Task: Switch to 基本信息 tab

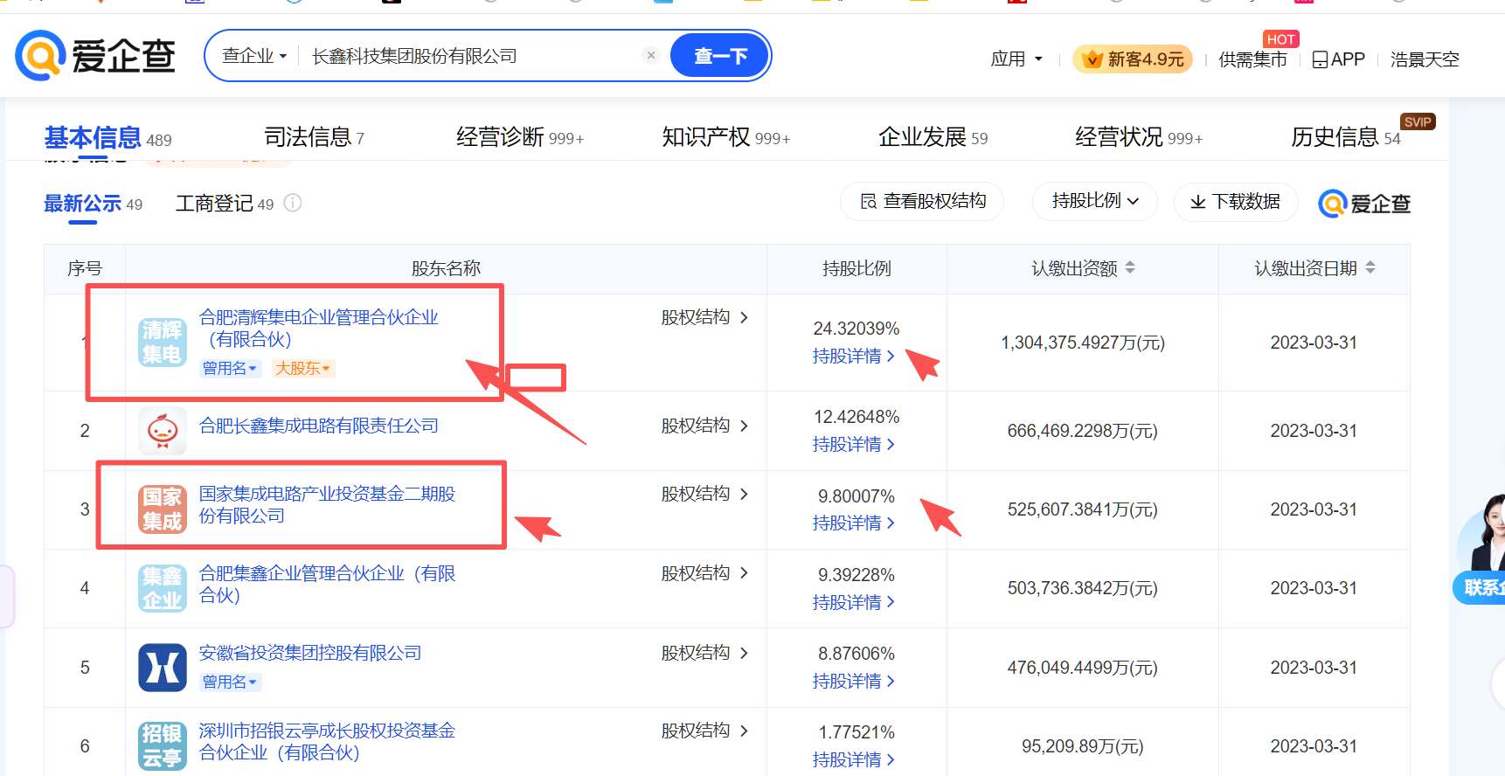Action: pos(108,138)
